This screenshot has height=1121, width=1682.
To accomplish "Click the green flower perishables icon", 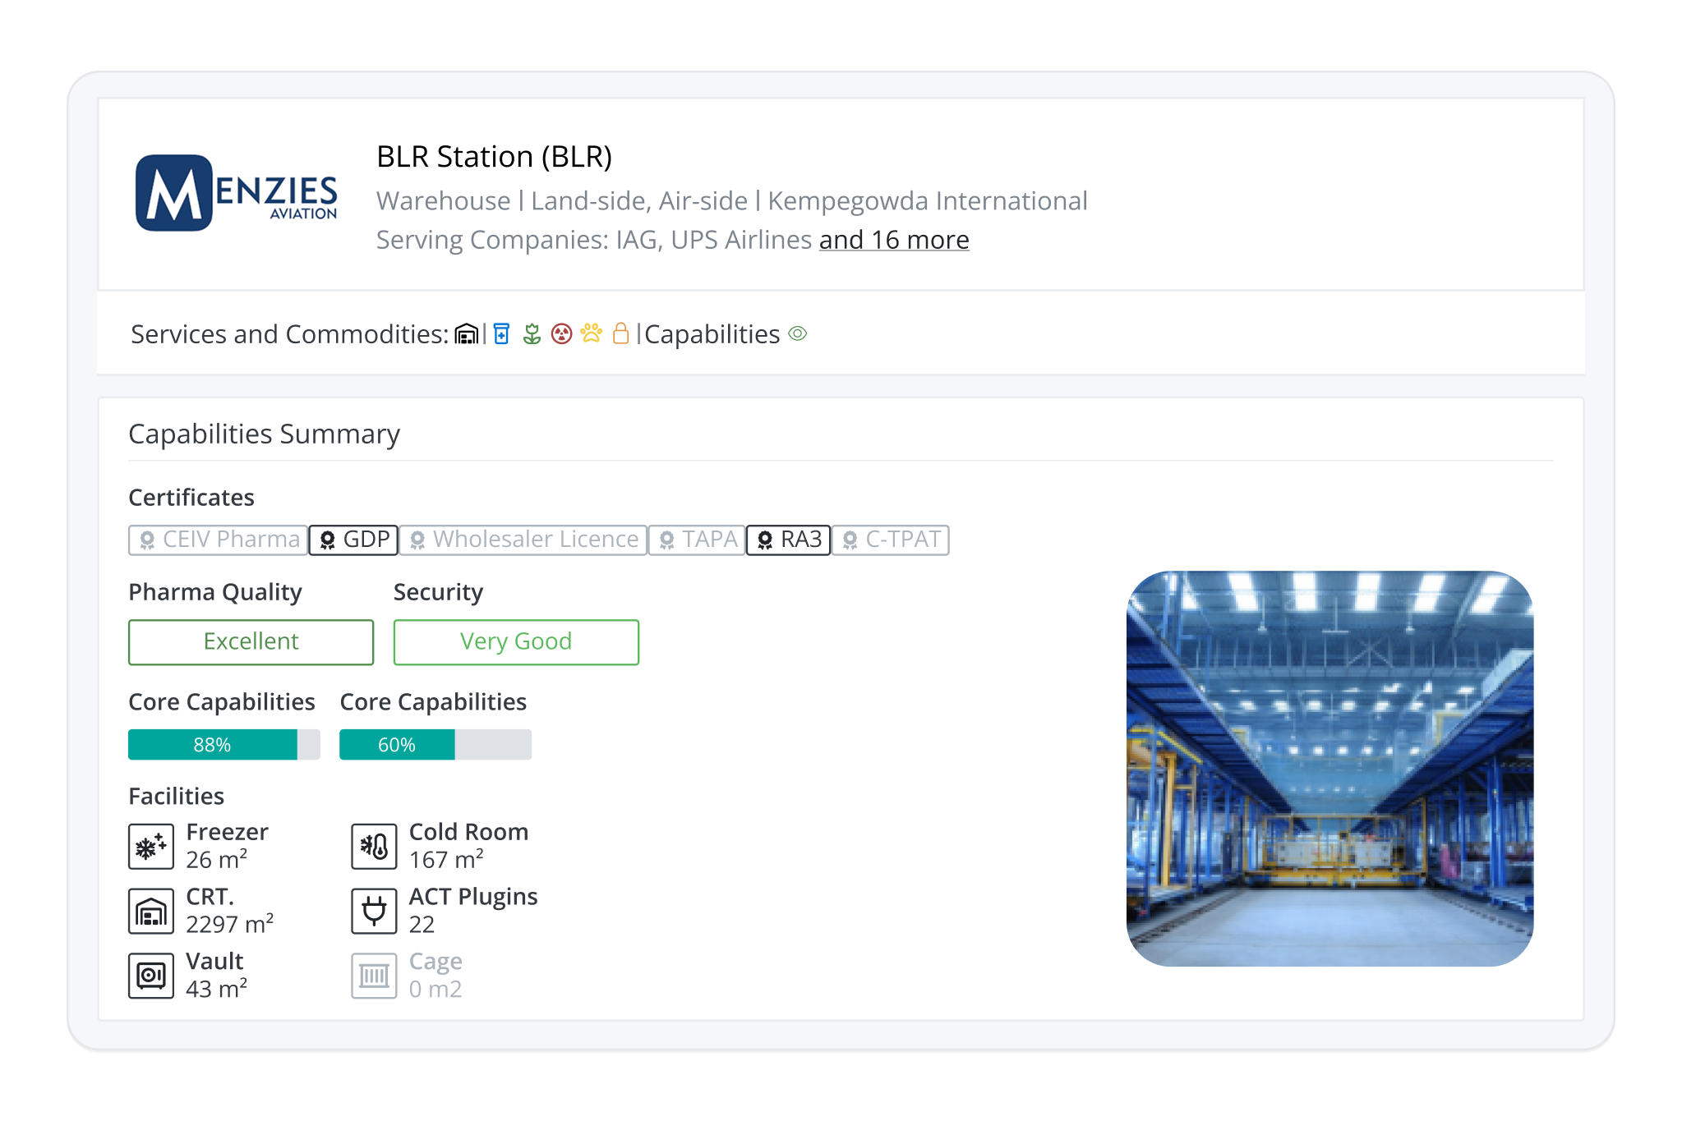I will coord(532,334).
